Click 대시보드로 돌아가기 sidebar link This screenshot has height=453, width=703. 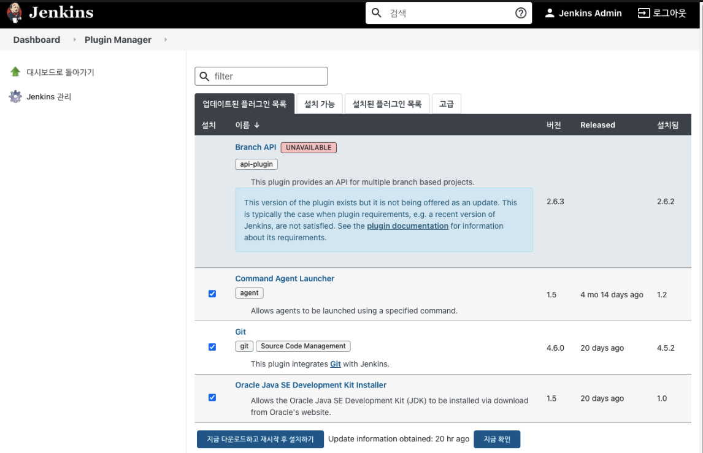(x=61, y=72)
